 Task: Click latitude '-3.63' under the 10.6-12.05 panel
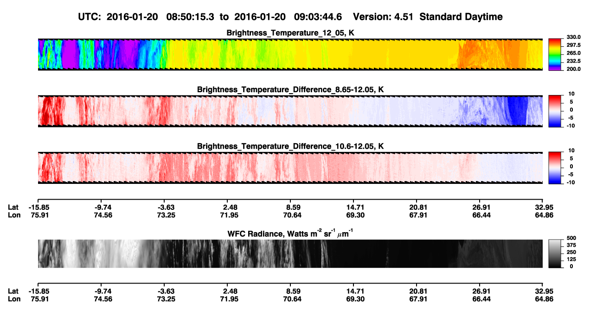(166, 208)
